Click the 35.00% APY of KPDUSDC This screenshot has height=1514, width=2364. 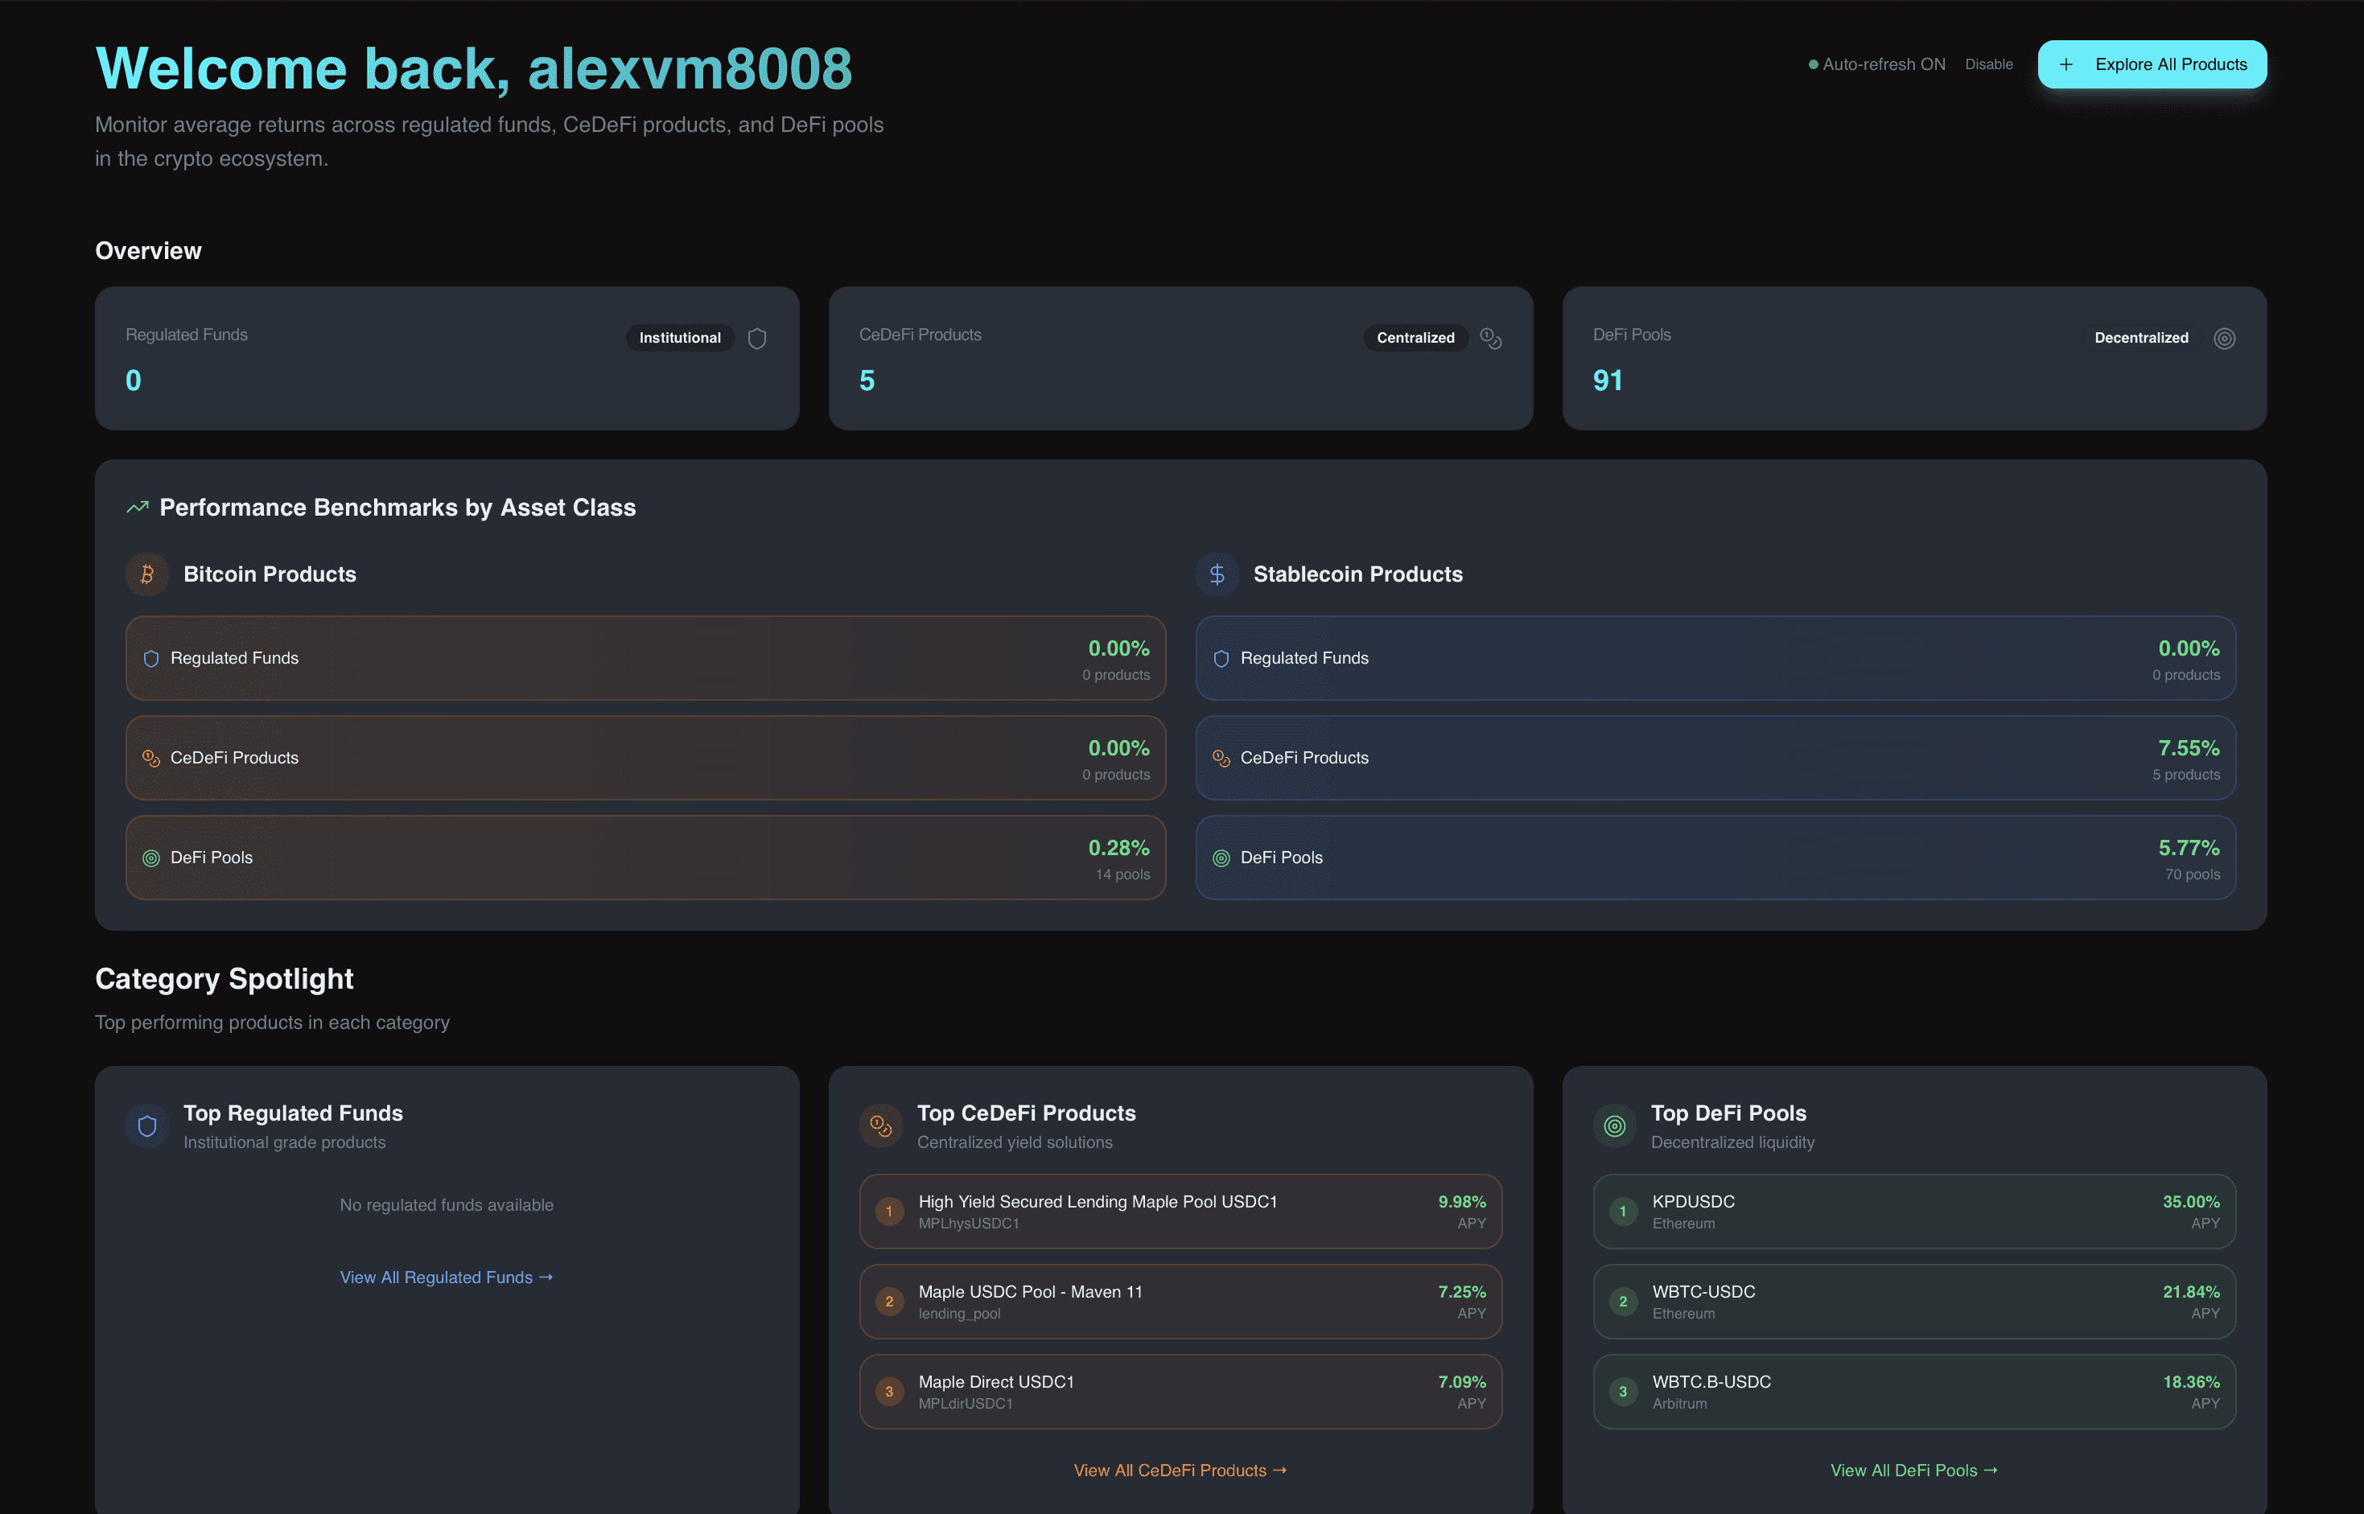click(x=2190, y=1201)
